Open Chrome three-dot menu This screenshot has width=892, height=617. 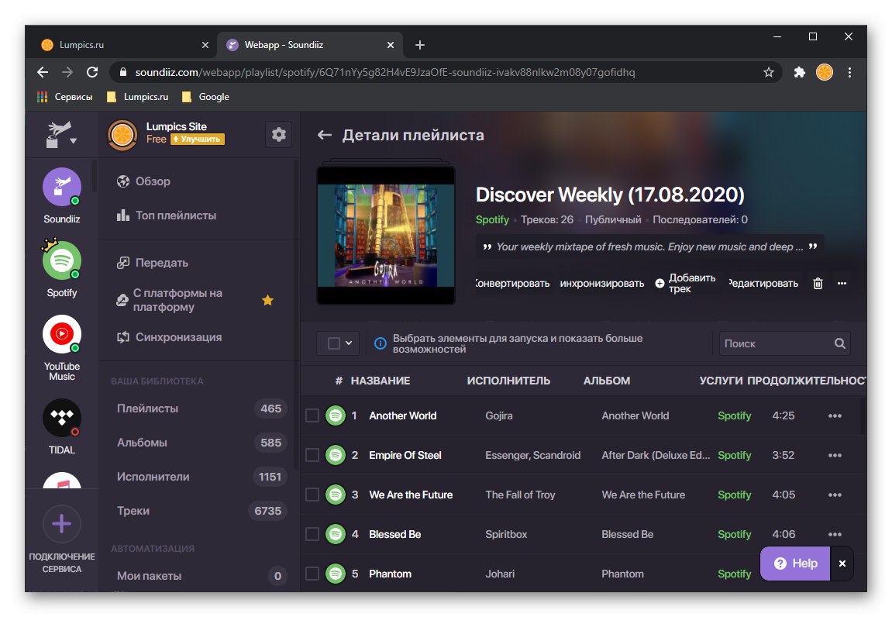pos(849,72)
